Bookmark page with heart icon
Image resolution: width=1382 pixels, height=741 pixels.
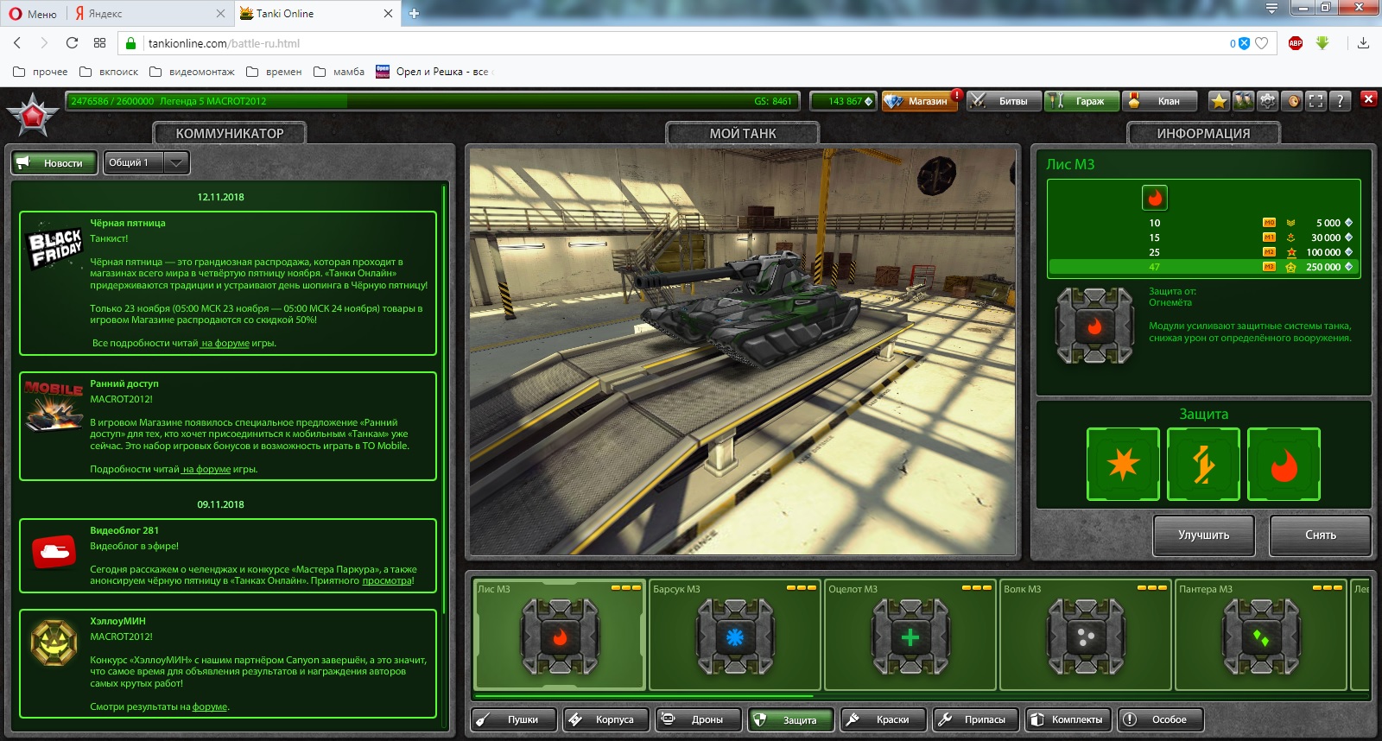tap(1262, 43)
